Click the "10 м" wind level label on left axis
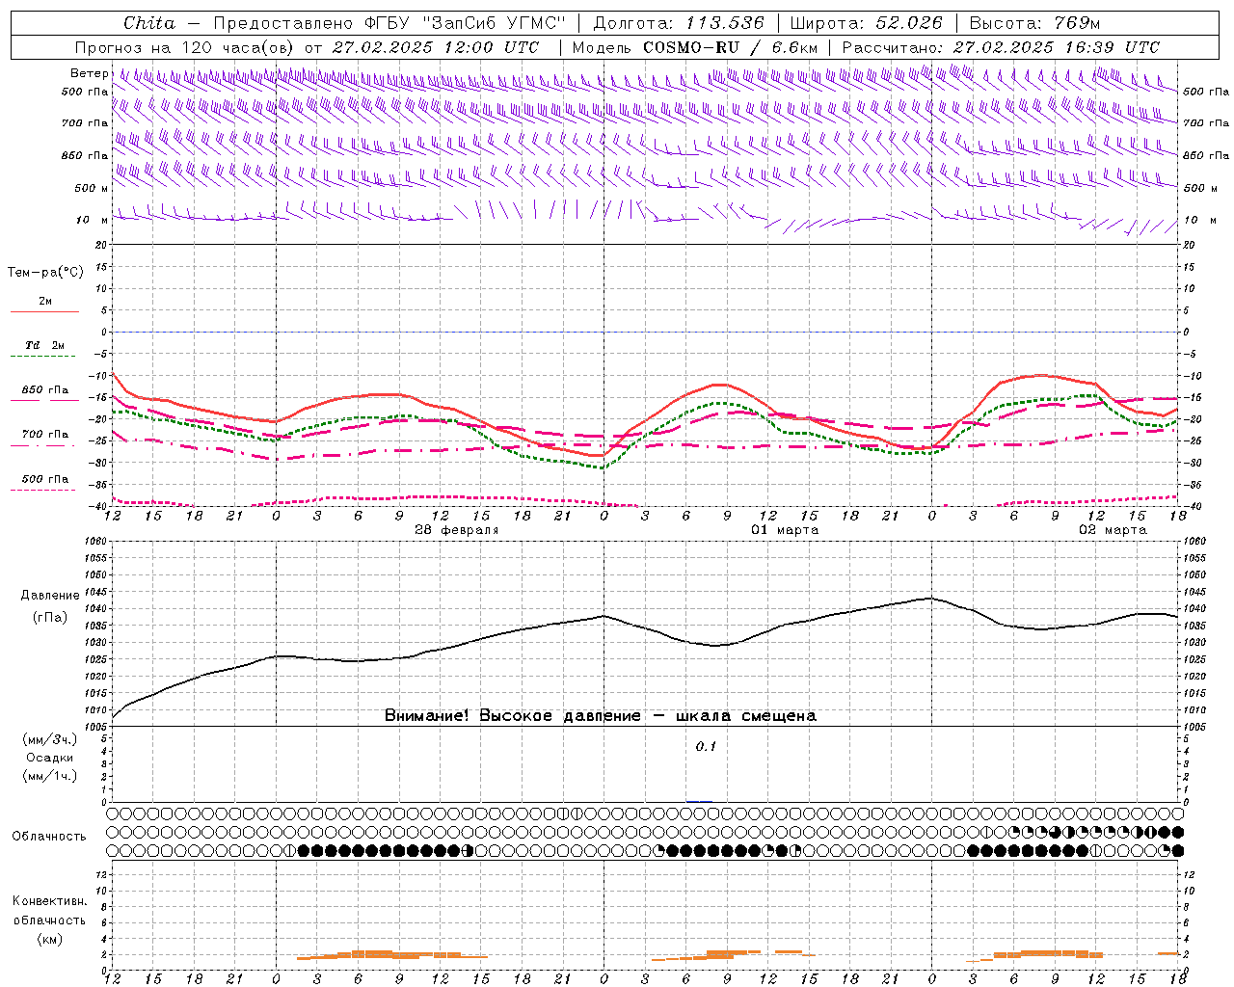 click(x=91, y=220)
